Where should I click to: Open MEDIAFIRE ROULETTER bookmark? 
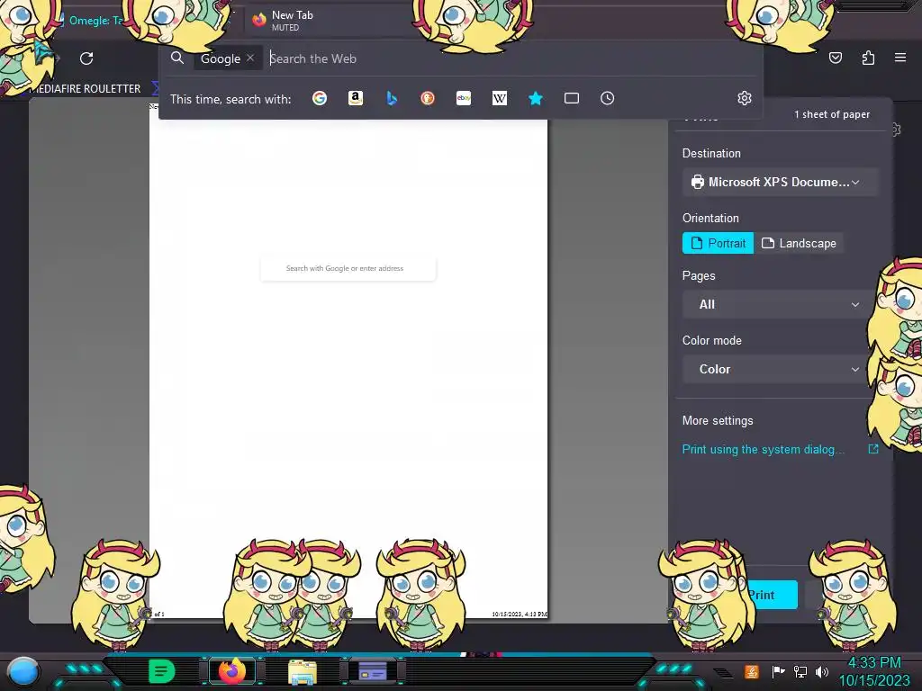(84, 89)
